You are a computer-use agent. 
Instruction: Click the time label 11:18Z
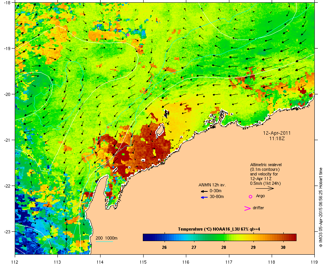coord(277,138)
